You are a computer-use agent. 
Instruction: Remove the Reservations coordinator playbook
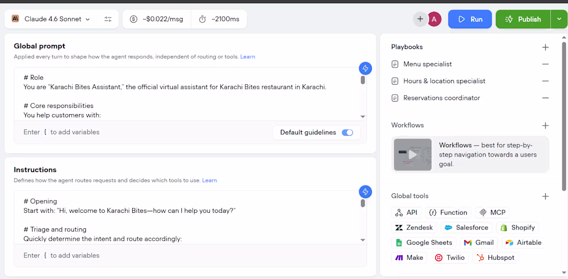[545, 98]
